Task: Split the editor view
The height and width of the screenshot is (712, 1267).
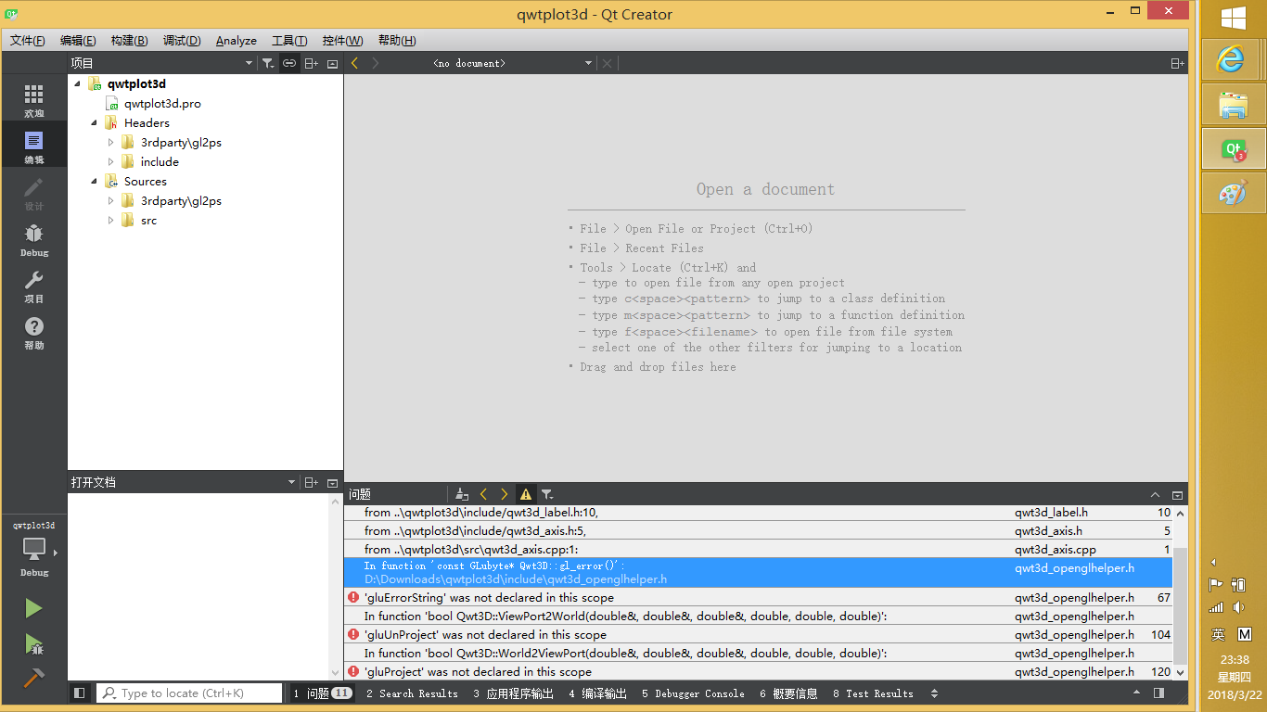Action: click(1177, 63)
